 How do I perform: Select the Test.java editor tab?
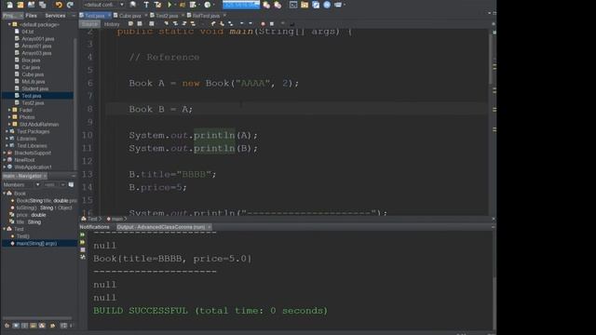coord(94,16)
